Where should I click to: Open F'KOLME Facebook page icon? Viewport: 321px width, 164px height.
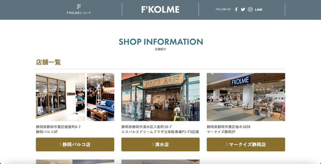(236, 9)
